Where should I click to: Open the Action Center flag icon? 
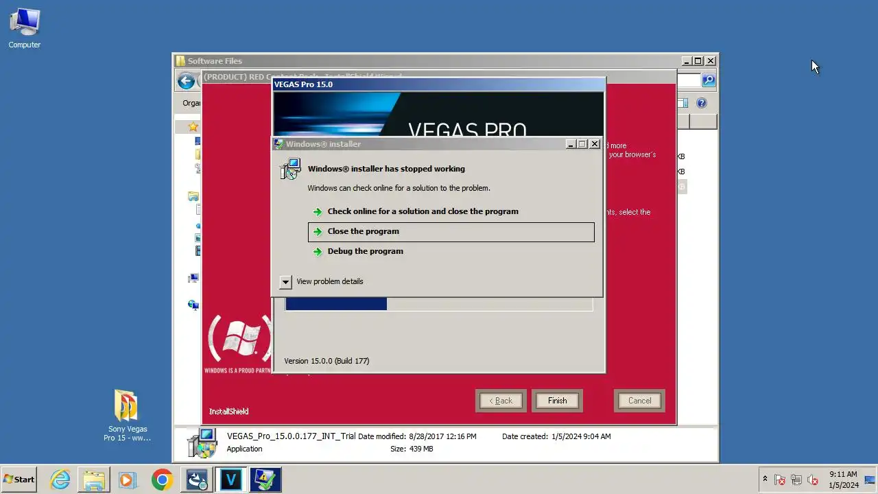(x=780, y=480)
